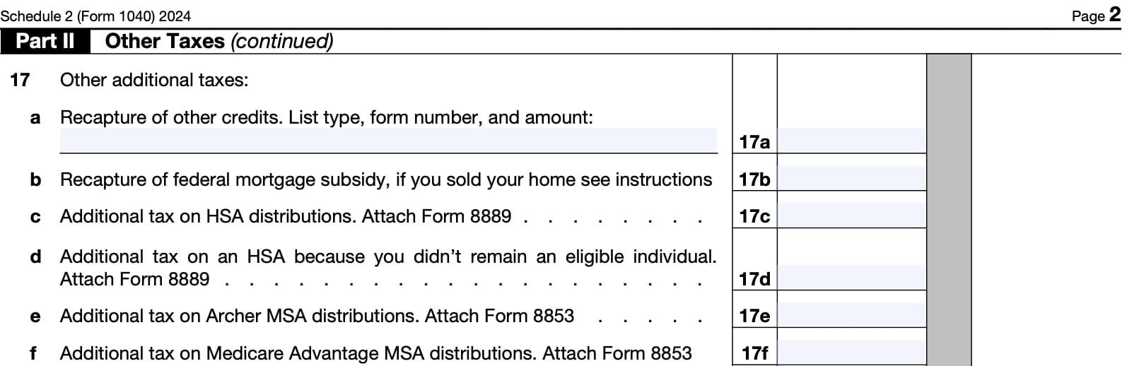Click the 17c HSA distributions amount field

click(851, 216)
